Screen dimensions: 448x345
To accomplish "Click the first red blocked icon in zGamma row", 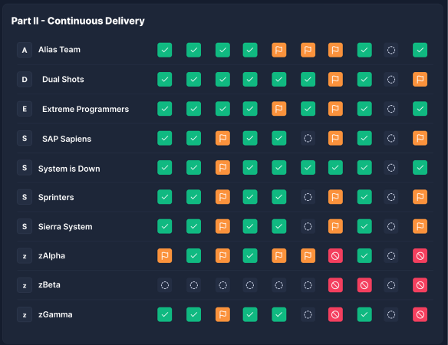I will coord(335,314).
